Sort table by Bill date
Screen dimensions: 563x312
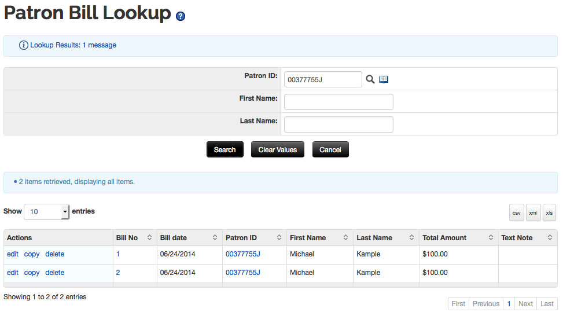215,238
